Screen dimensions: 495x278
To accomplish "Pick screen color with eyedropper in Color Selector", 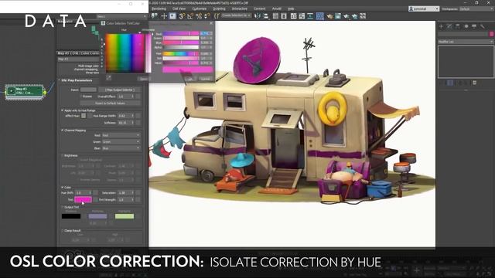I will point(108,77).
